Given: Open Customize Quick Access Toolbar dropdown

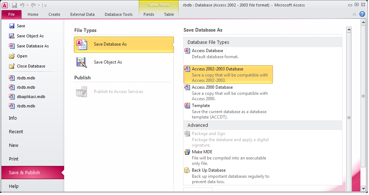Looking at the screenshot, I should [x=46, y=5].
